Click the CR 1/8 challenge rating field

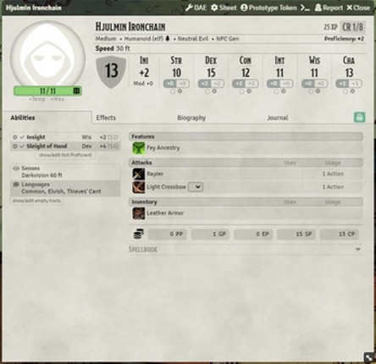(x=352, y=27)
